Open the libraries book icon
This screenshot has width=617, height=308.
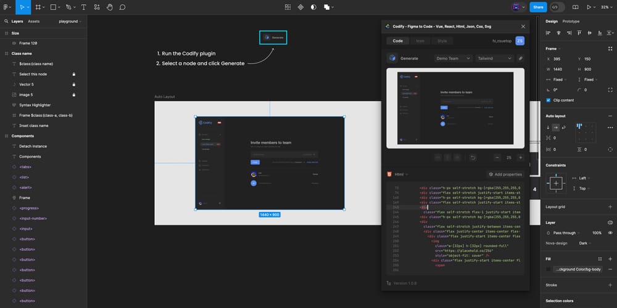pos(575,7)
